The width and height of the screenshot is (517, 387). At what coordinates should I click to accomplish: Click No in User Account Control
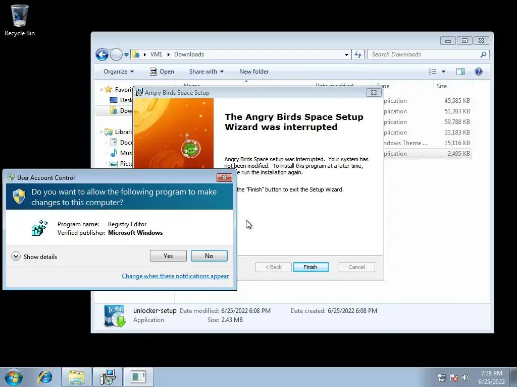click(209, 255)
